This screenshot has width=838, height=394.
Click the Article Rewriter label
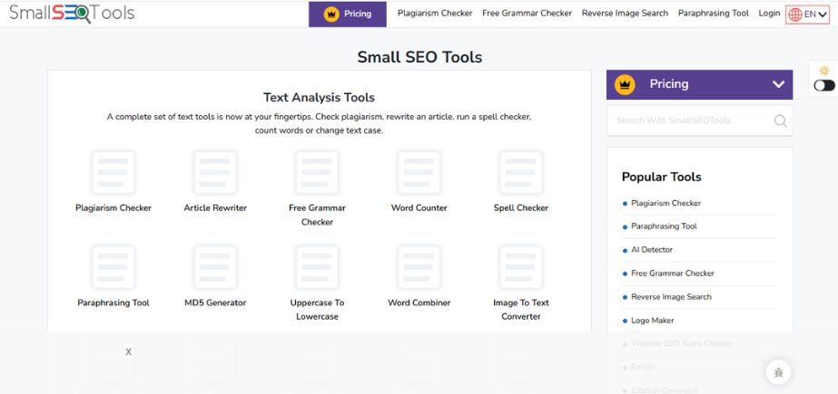pos(215,208)
